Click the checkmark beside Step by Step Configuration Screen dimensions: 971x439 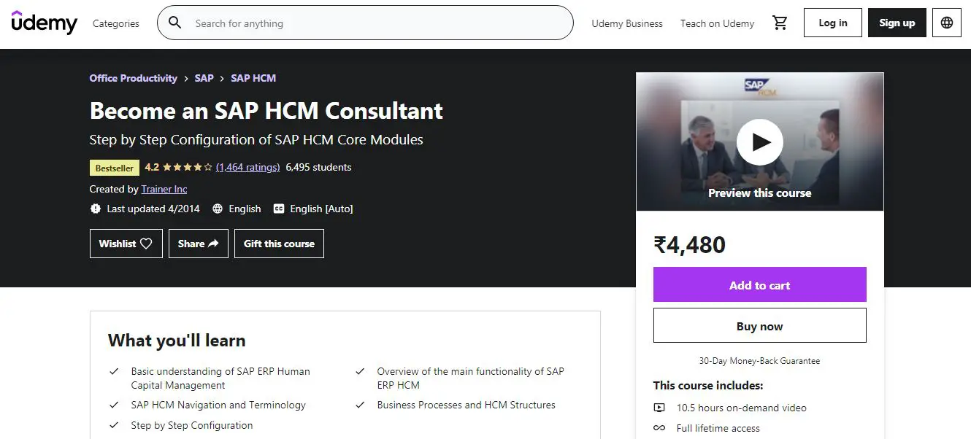tap(114, 424)
